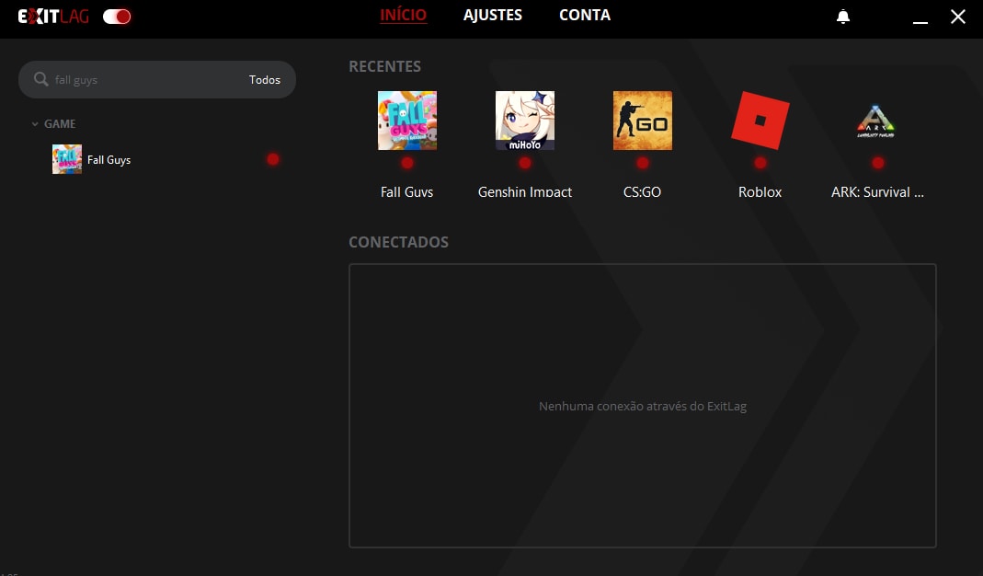Toggle the ExitLag power switch off
This screenshot has width=983, height=576.
[117, 17]
